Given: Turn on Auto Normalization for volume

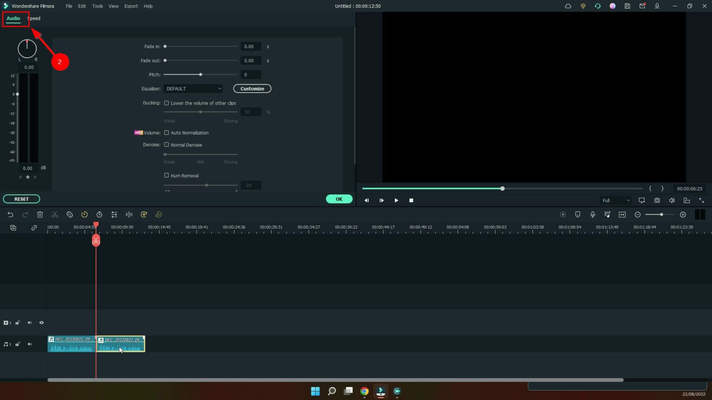Looking at the screenshot, I should click(x=166, y=132).
